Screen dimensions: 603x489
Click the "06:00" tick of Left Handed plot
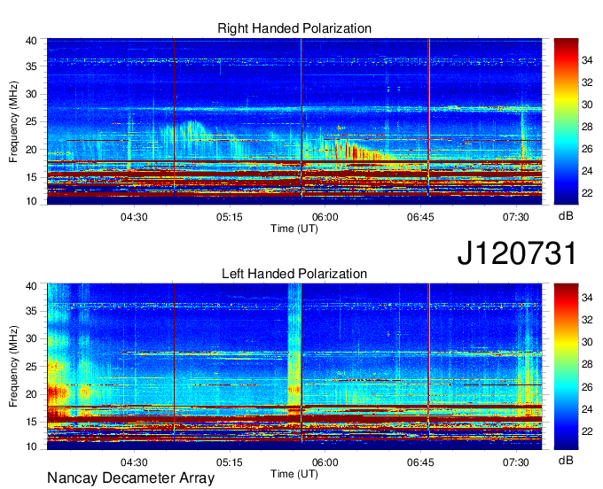(x=325, y=462)
